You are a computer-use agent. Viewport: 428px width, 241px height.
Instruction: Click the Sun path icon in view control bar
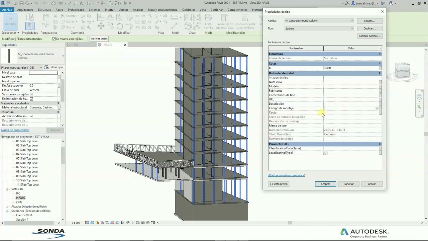point(97,223)
